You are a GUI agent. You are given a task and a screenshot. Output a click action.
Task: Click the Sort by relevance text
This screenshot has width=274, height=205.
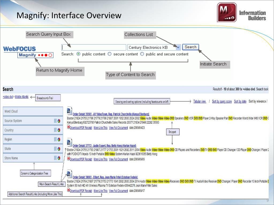coord(257,101)
